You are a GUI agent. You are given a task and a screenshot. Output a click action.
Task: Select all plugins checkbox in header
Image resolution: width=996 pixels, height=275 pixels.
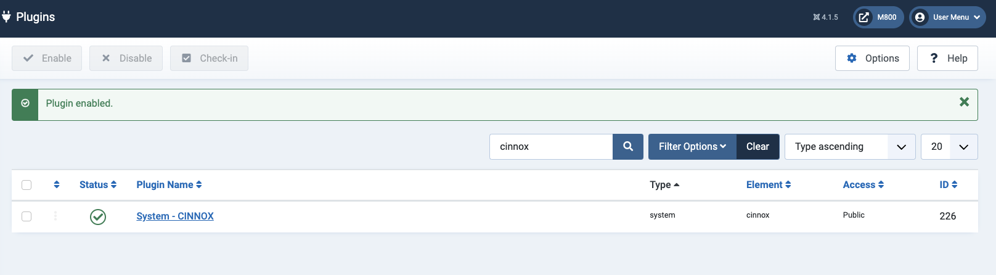[x=27, y=185]
